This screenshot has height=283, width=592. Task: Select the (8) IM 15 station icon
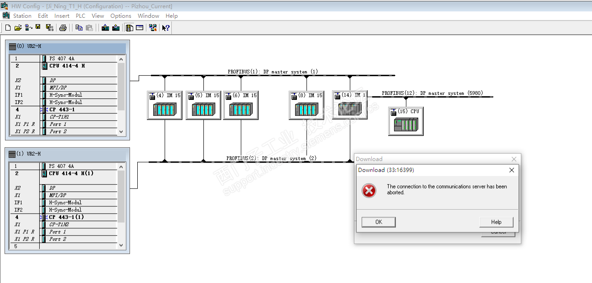(306, 105)
